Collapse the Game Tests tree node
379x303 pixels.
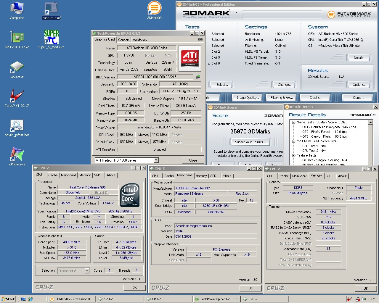[x=293, y=122]
